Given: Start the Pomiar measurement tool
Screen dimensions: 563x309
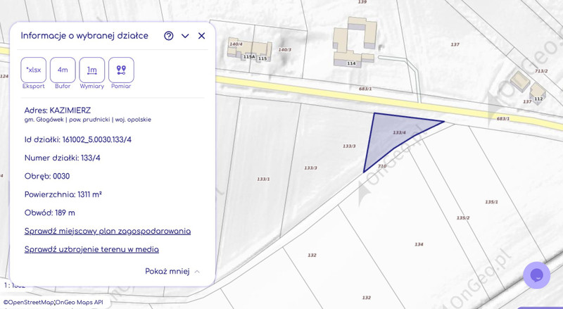Looking at the screenshot, I should tap(121, 70).
